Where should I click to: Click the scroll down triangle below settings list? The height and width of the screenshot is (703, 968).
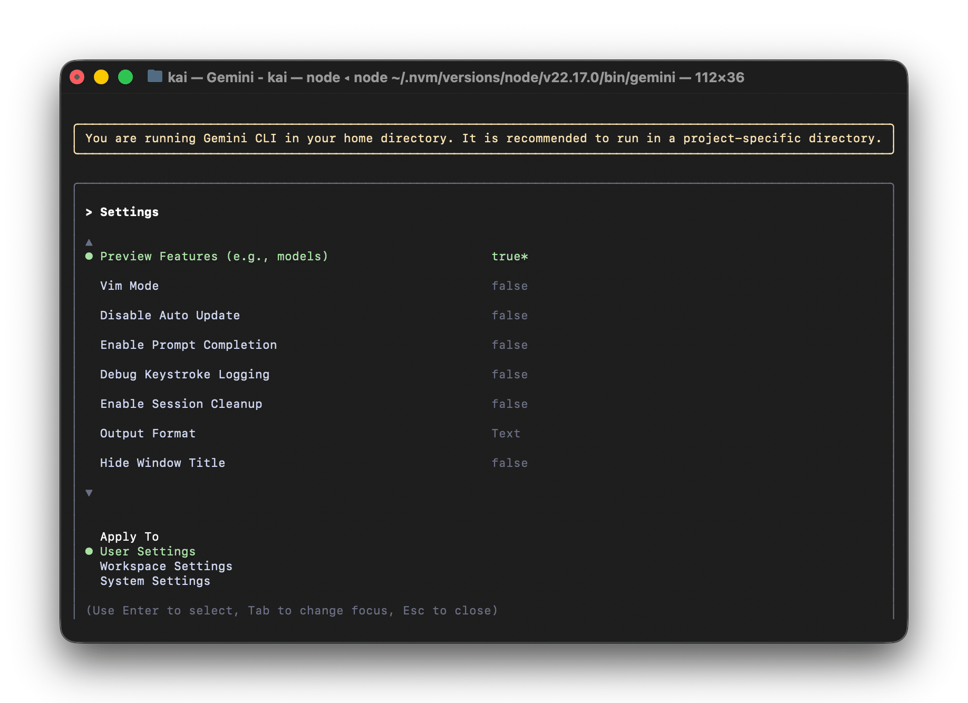89,493
